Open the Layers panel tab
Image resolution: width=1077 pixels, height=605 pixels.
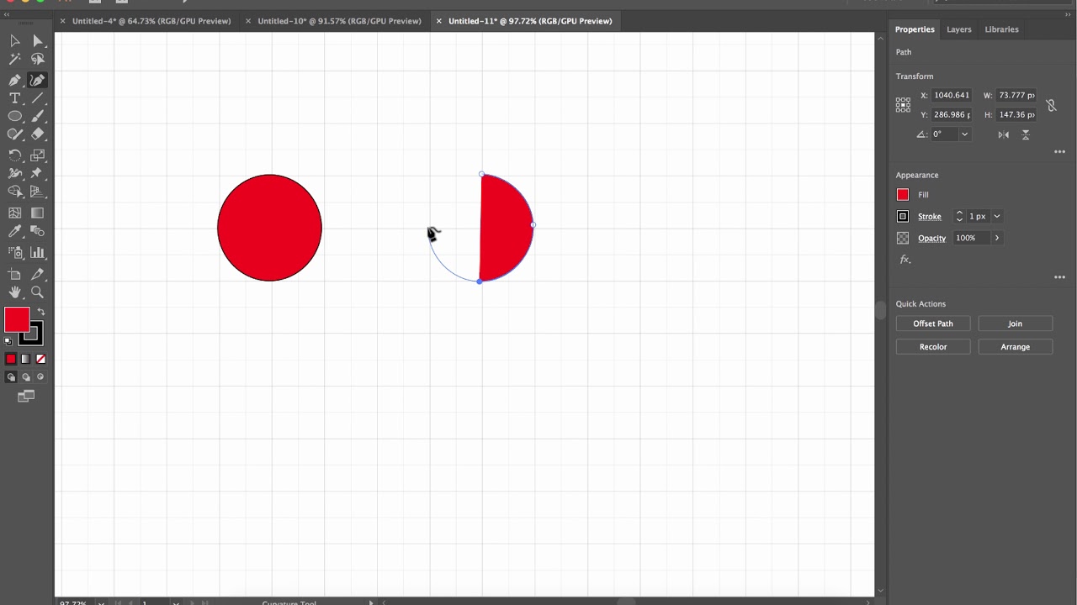pos(958,29)
